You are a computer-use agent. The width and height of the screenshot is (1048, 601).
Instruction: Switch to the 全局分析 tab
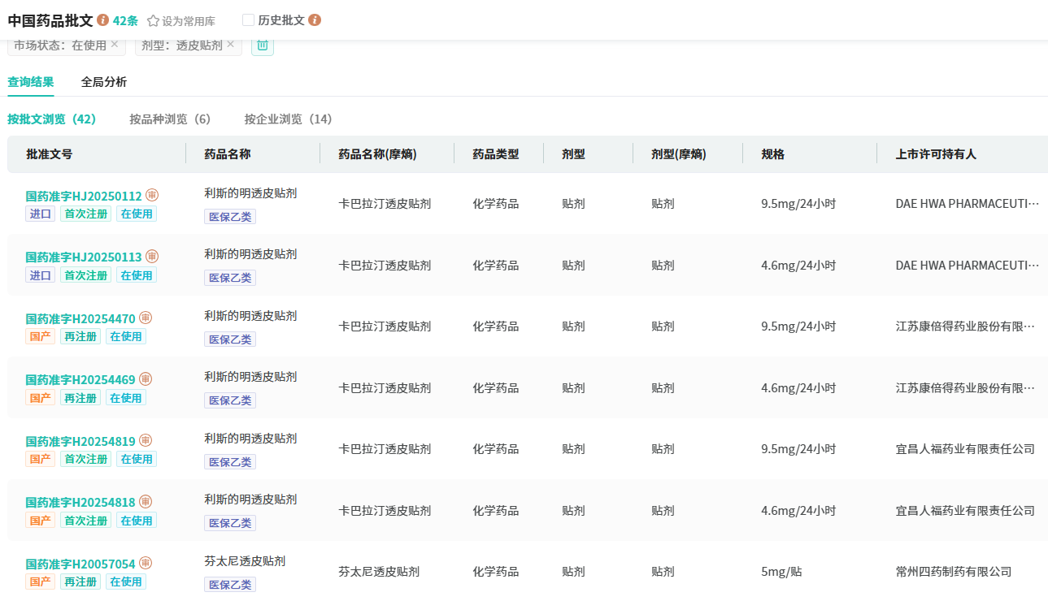coord(104,82)
